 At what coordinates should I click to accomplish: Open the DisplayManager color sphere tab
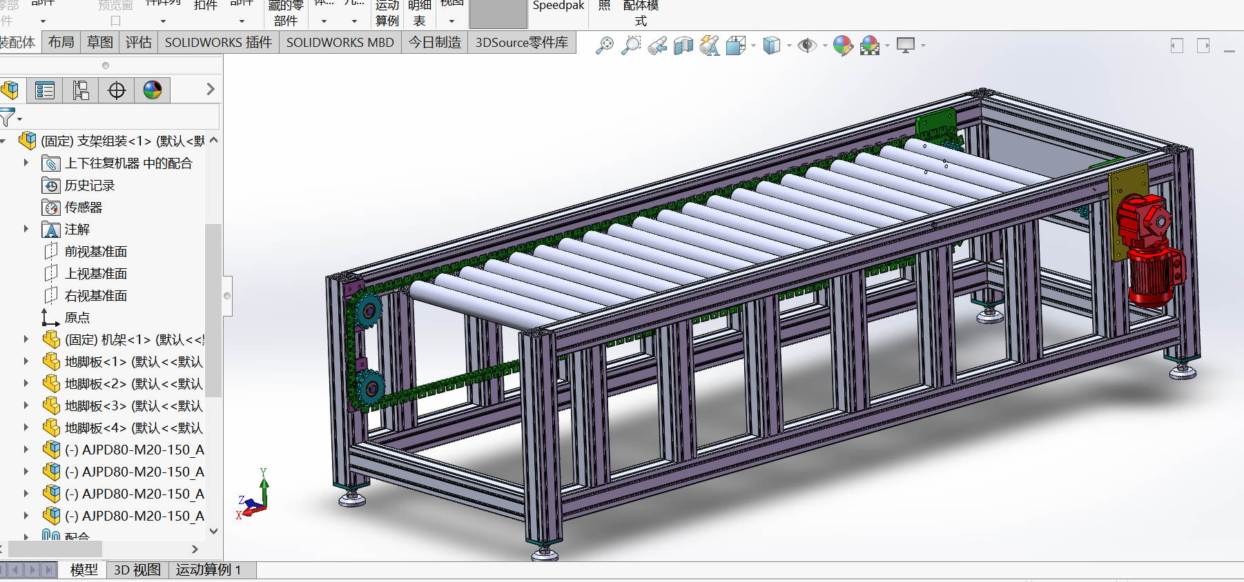pos(153,90)
